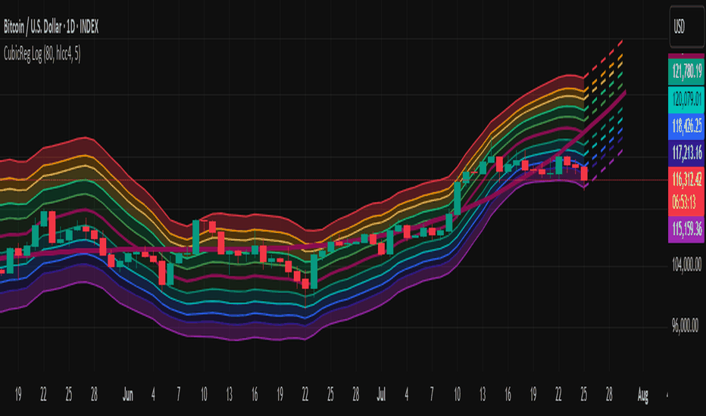The image size is (706, 416).
Task: Click the Aug label on time axis
Action: tap(643, 396)
